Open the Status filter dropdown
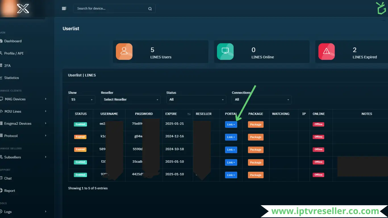388x218 pixels. point(196,100)
